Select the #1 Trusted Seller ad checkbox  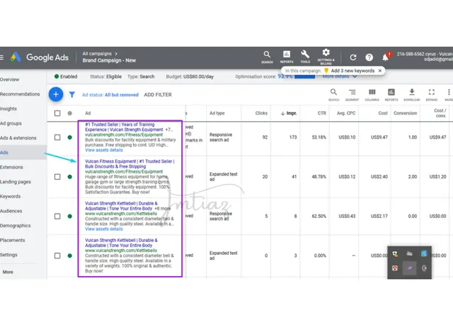[57, 137]
